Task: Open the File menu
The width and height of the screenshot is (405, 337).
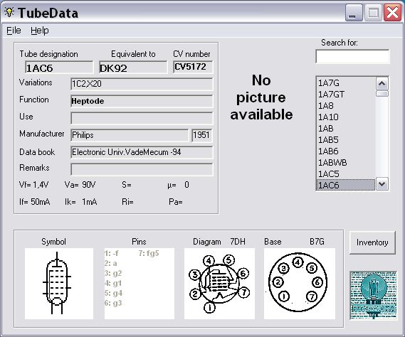Action: [x=14, y=31]
